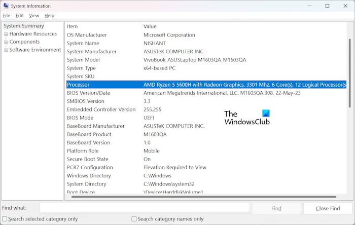Open the View menu
The image size is (355, 225).
[34, 16]
